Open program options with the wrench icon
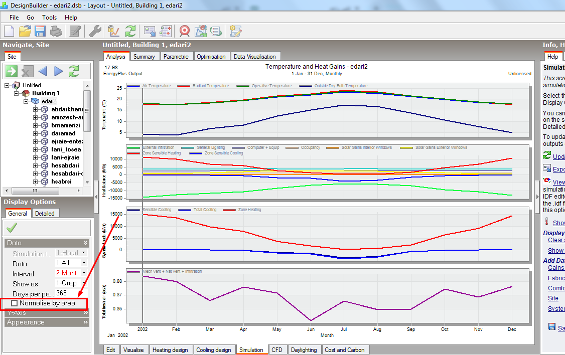Screen dimensions: 565x355 tap(95, 31)
